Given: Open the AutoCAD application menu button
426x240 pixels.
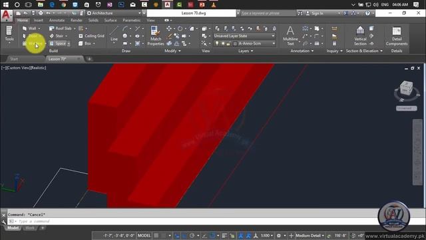Looking at the screenshot, I should click(x=6, y=15).
